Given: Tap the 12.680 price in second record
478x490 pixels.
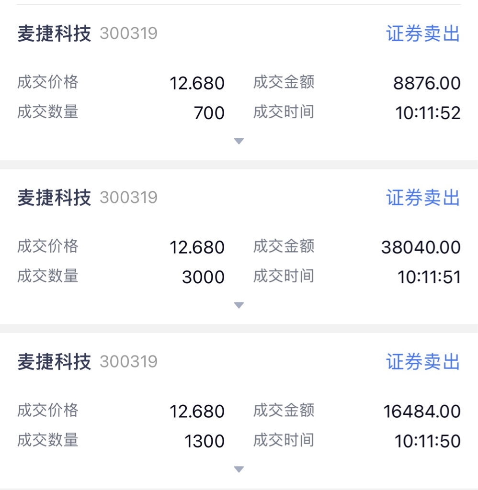Looking at the screenshot, I should coord(197,247).
